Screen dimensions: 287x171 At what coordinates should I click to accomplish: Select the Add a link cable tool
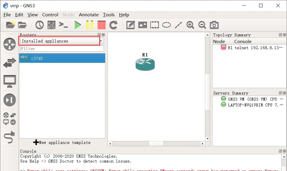pos(9,137)
